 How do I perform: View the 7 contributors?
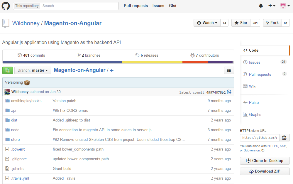tap(205, 55)
